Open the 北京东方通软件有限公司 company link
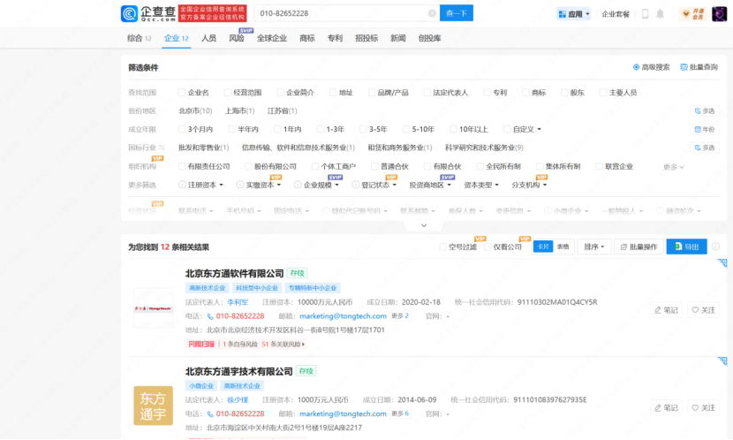 (235, 273)
